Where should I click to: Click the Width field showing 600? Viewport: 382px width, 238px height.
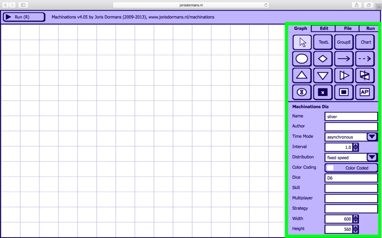point(339,219)
